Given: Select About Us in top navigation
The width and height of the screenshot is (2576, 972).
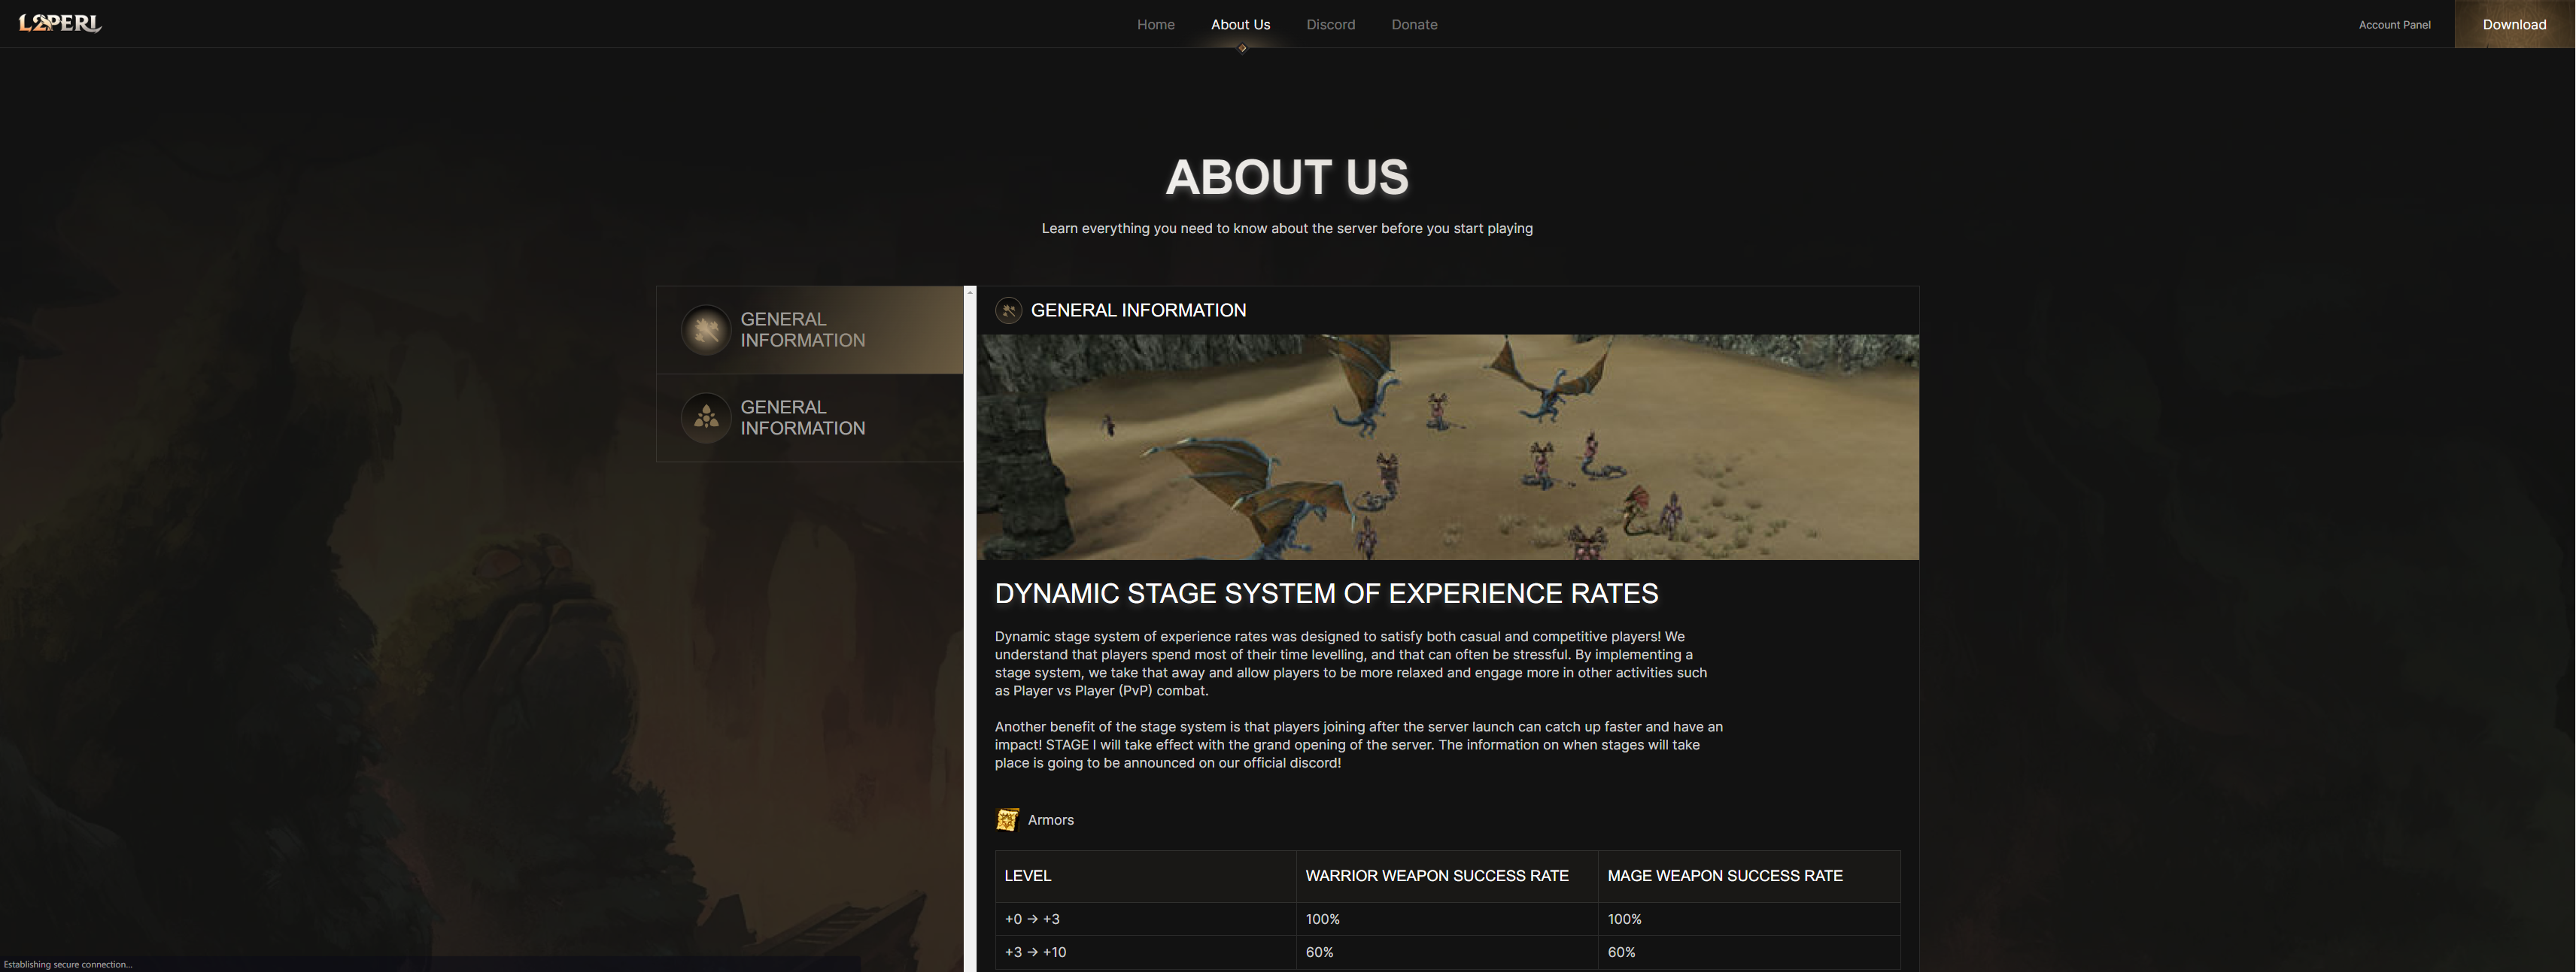Looking at the screenshot, I should click(x=1240, y=25).
